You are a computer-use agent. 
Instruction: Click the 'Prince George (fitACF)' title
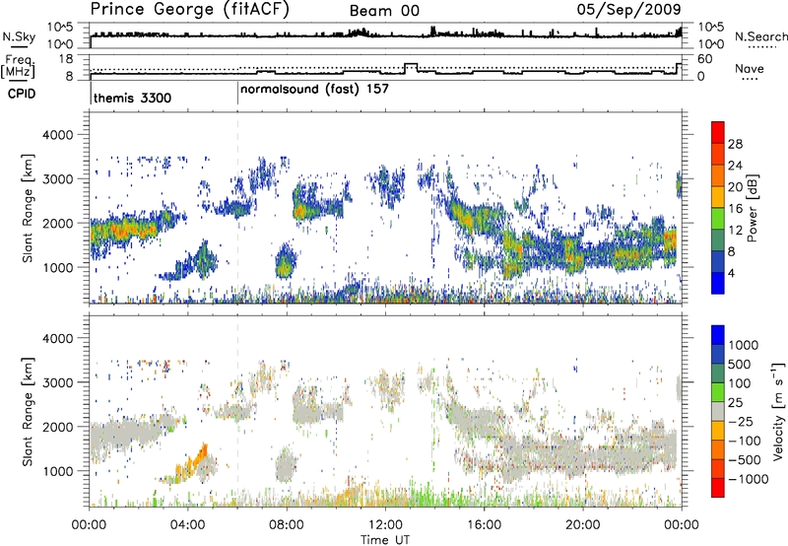190,10
